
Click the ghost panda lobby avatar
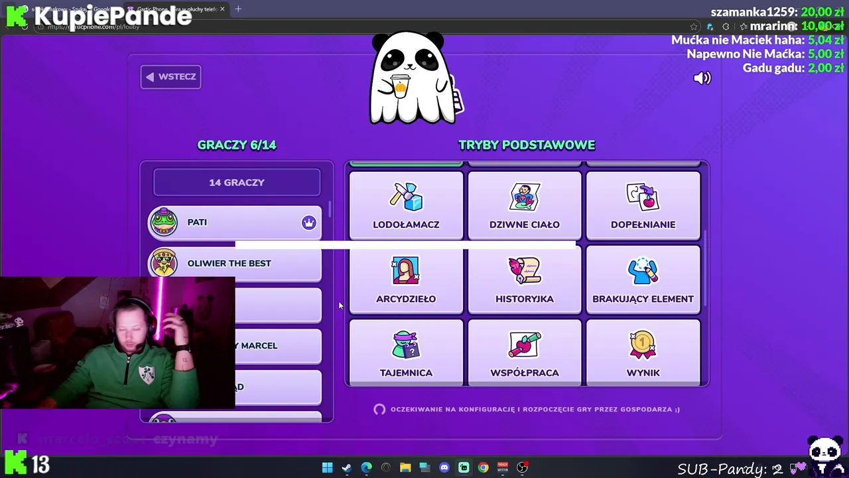pos(415,78)
